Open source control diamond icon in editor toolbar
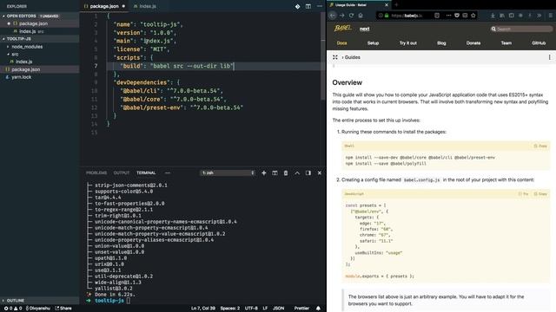556x312 pixels. tap(297, 6)
